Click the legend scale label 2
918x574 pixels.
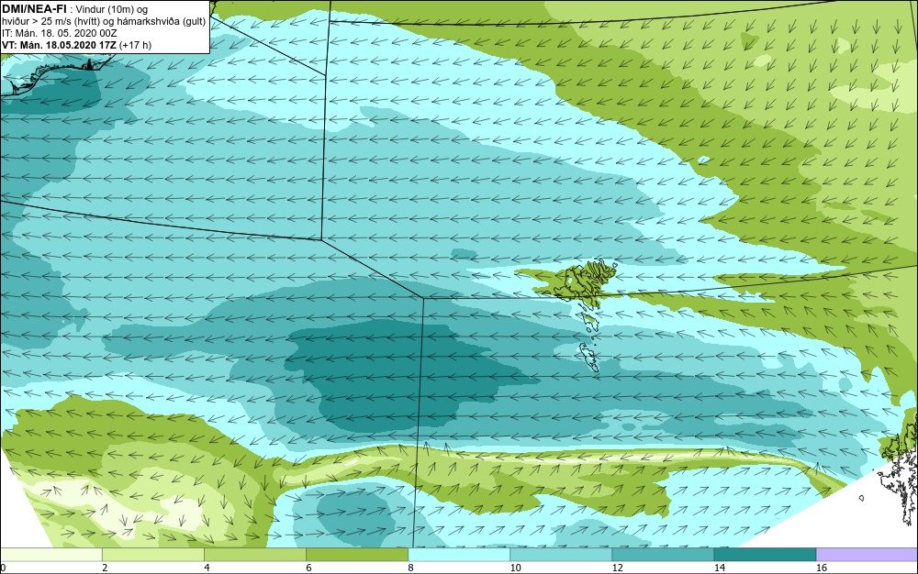point(105,568)
